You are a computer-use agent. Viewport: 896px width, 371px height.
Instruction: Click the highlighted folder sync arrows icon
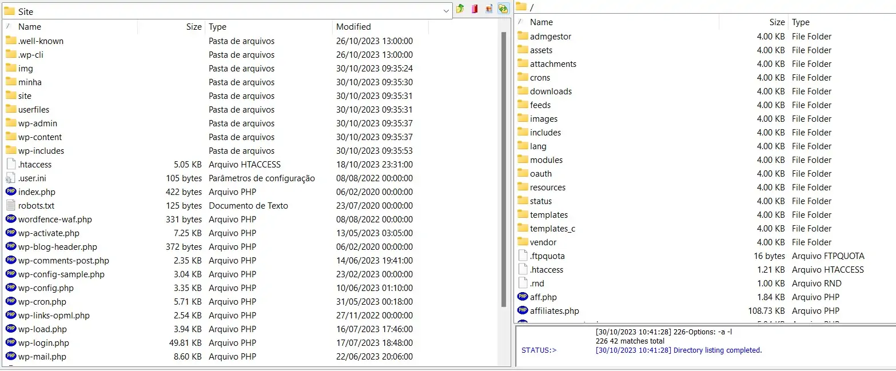click(x=503, y=9)
